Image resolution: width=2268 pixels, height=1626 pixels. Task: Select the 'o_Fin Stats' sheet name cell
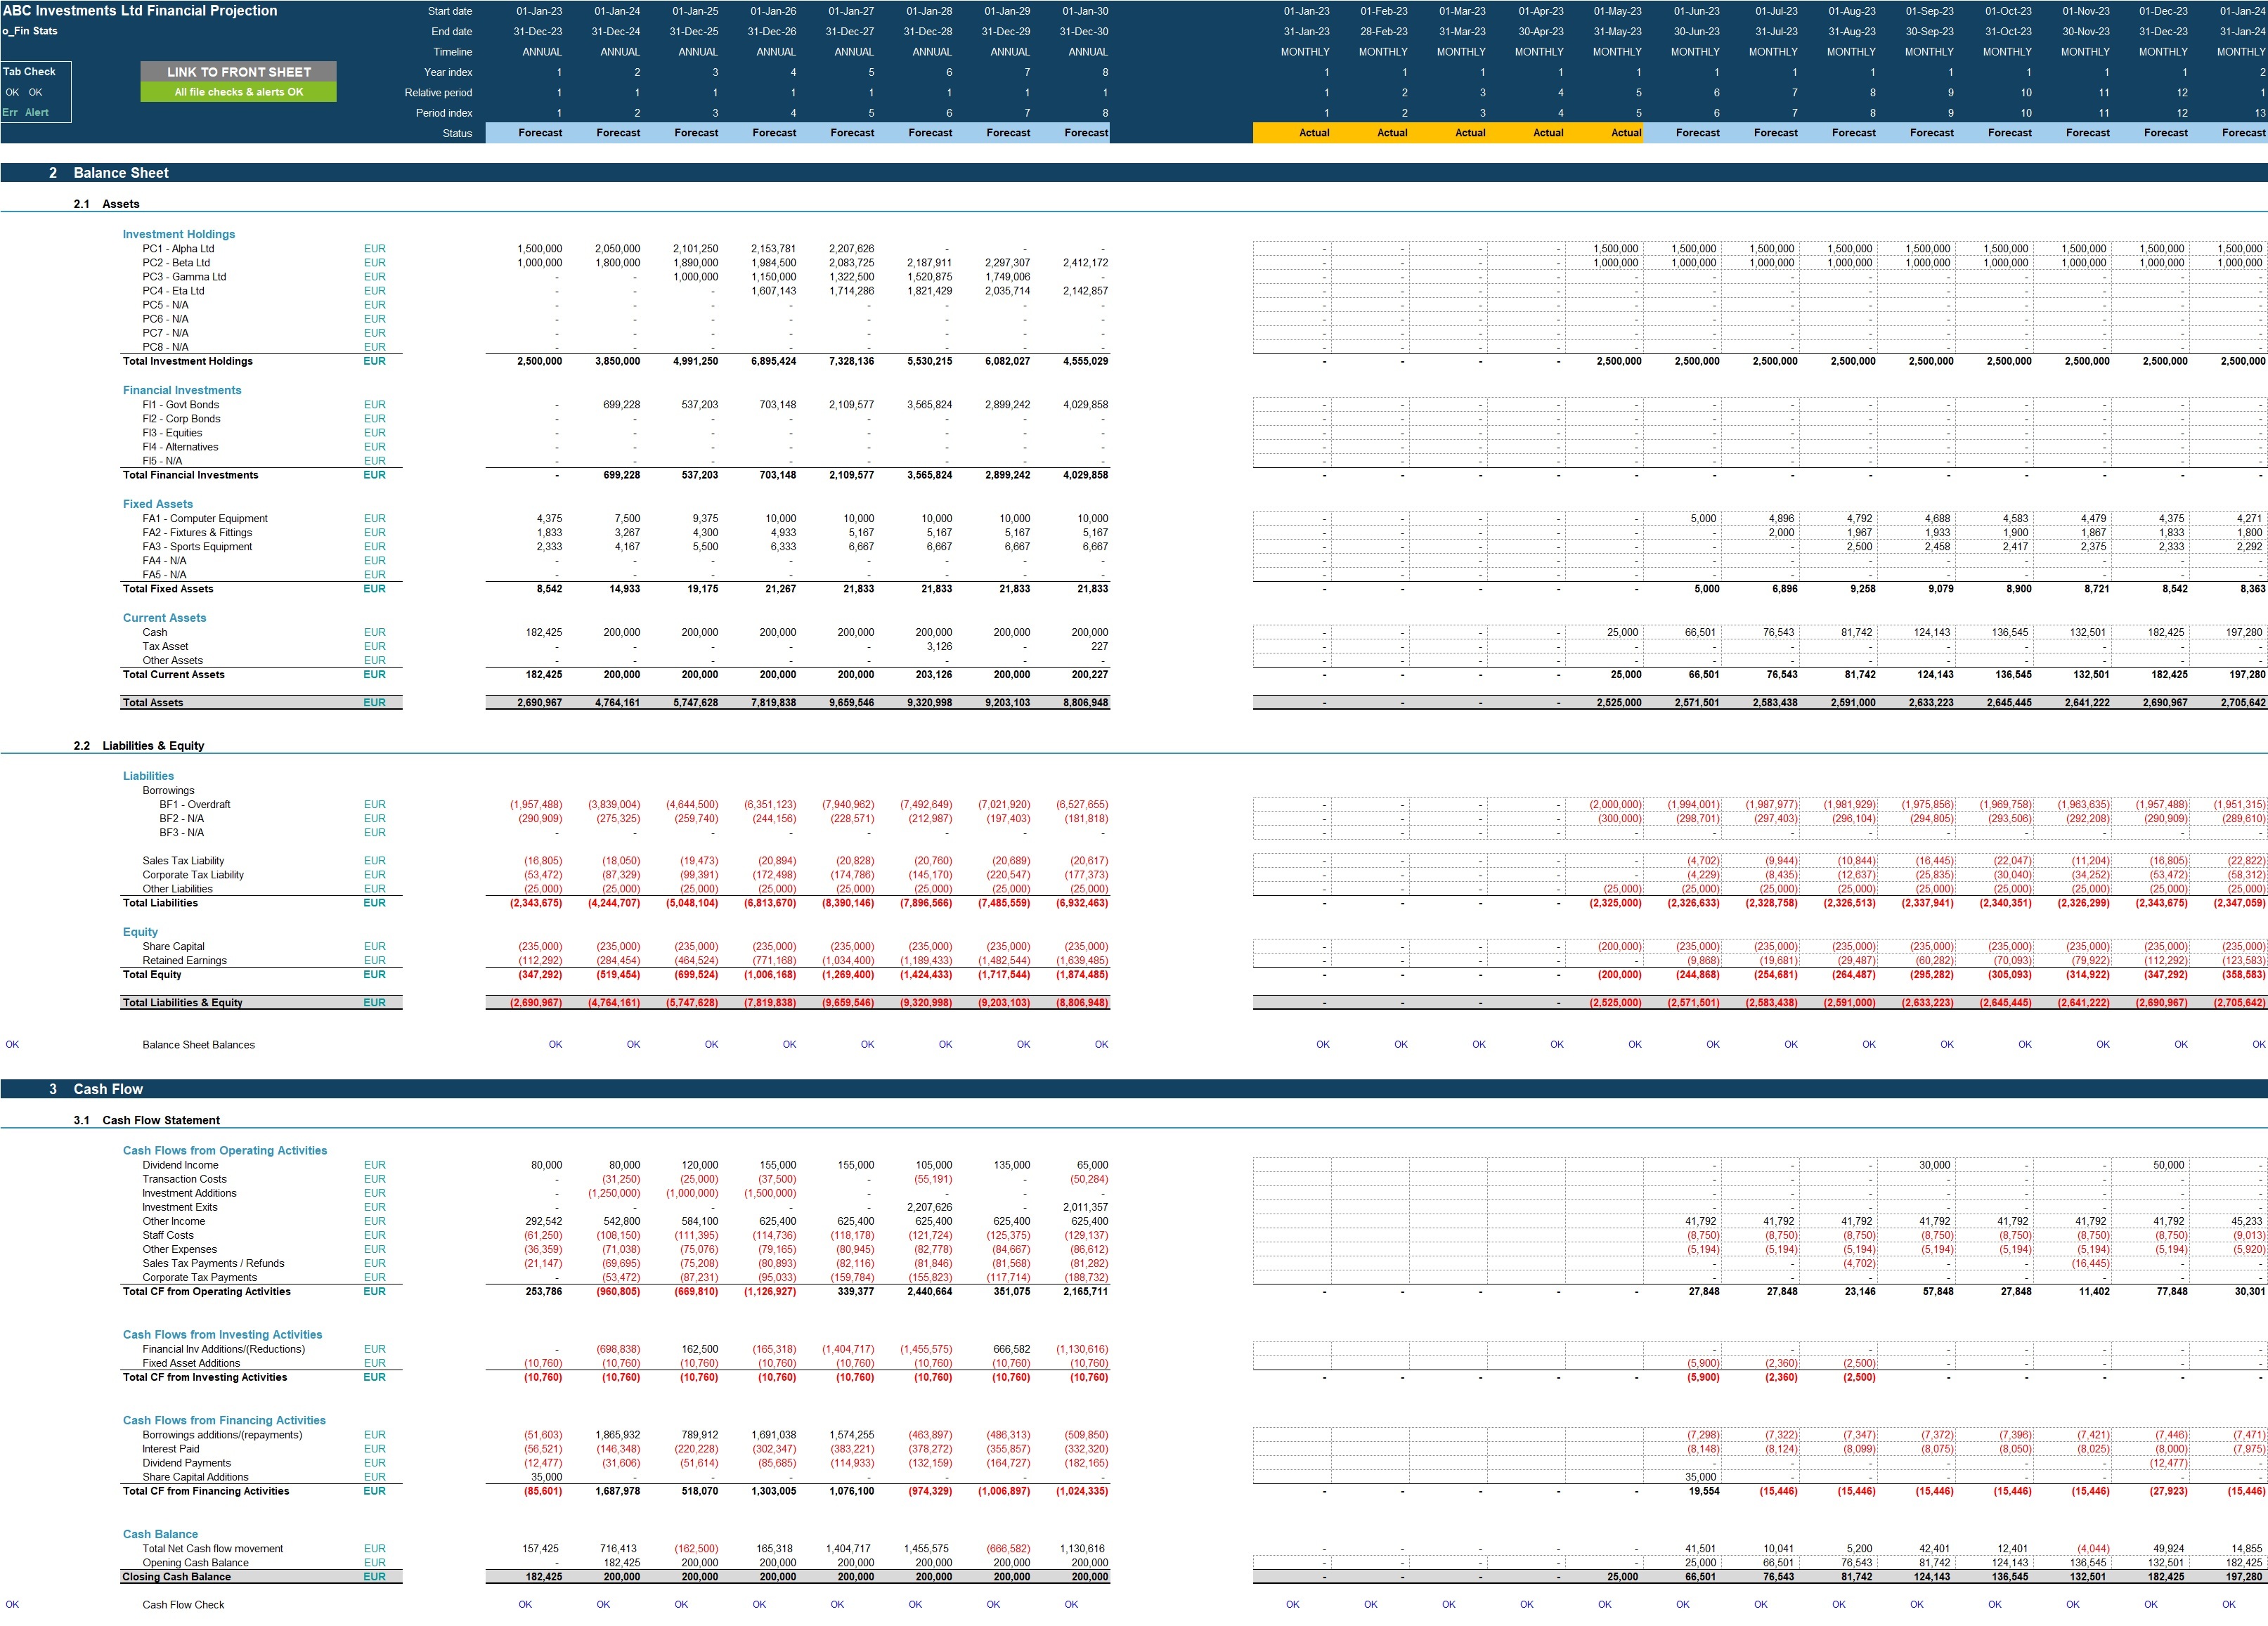coord(30,31)
